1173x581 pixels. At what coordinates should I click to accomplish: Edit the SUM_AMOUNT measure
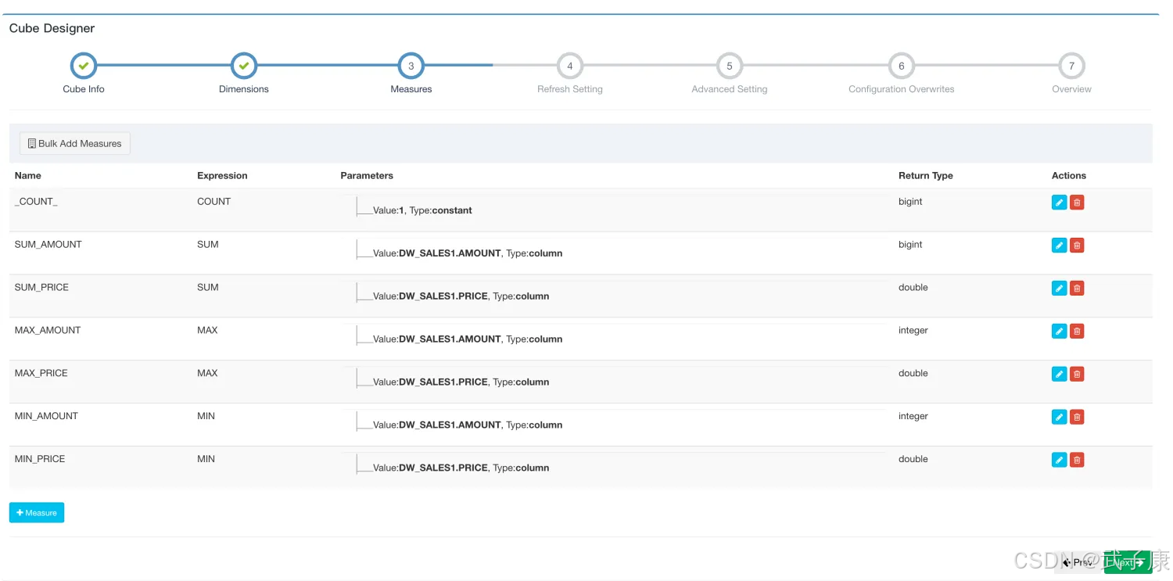tap(1059, 246)
